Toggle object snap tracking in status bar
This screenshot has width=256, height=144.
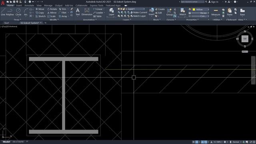(x=203, y=142)
